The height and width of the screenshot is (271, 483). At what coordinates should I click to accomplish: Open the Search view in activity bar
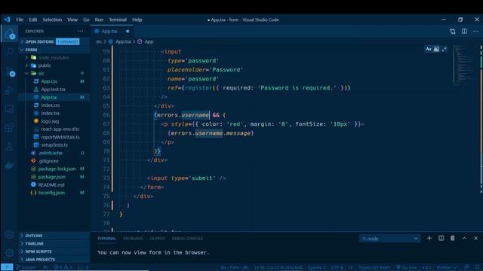coord(10,51)
